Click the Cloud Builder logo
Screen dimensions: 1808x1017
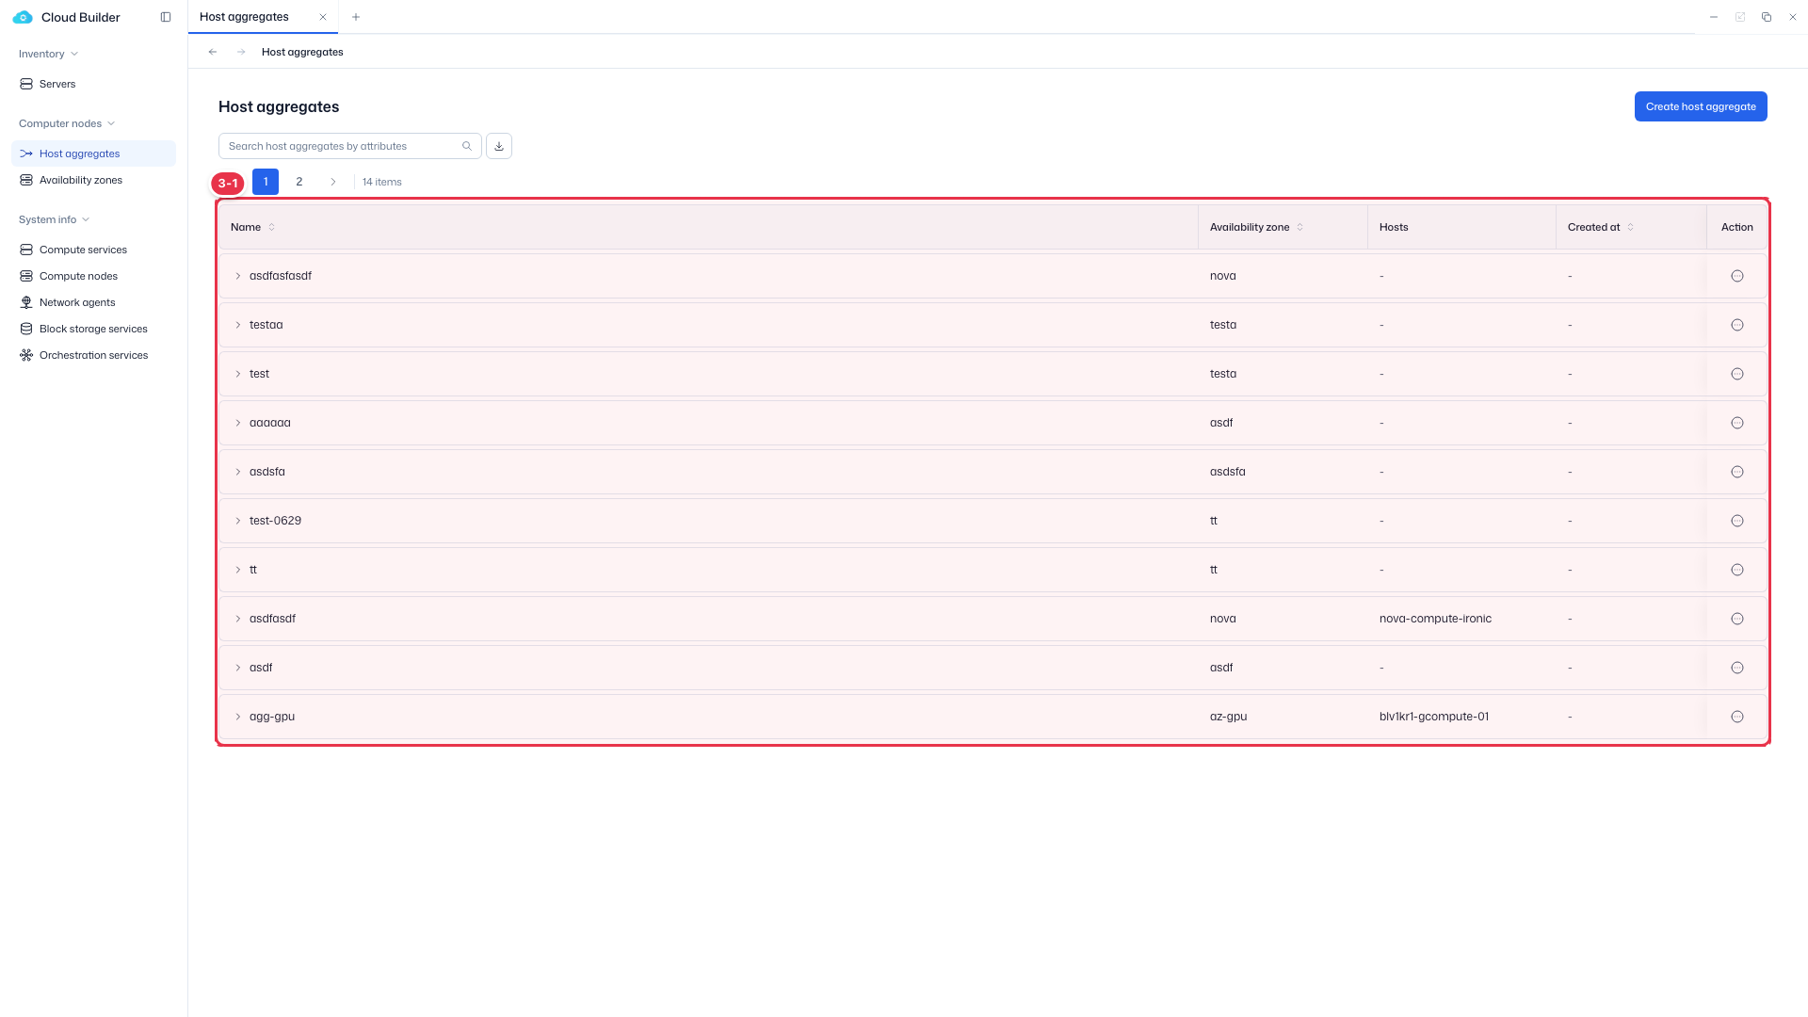click(23, 17)
